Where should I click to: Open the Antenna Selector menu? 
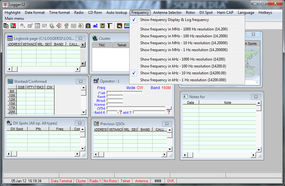[167, 13]
